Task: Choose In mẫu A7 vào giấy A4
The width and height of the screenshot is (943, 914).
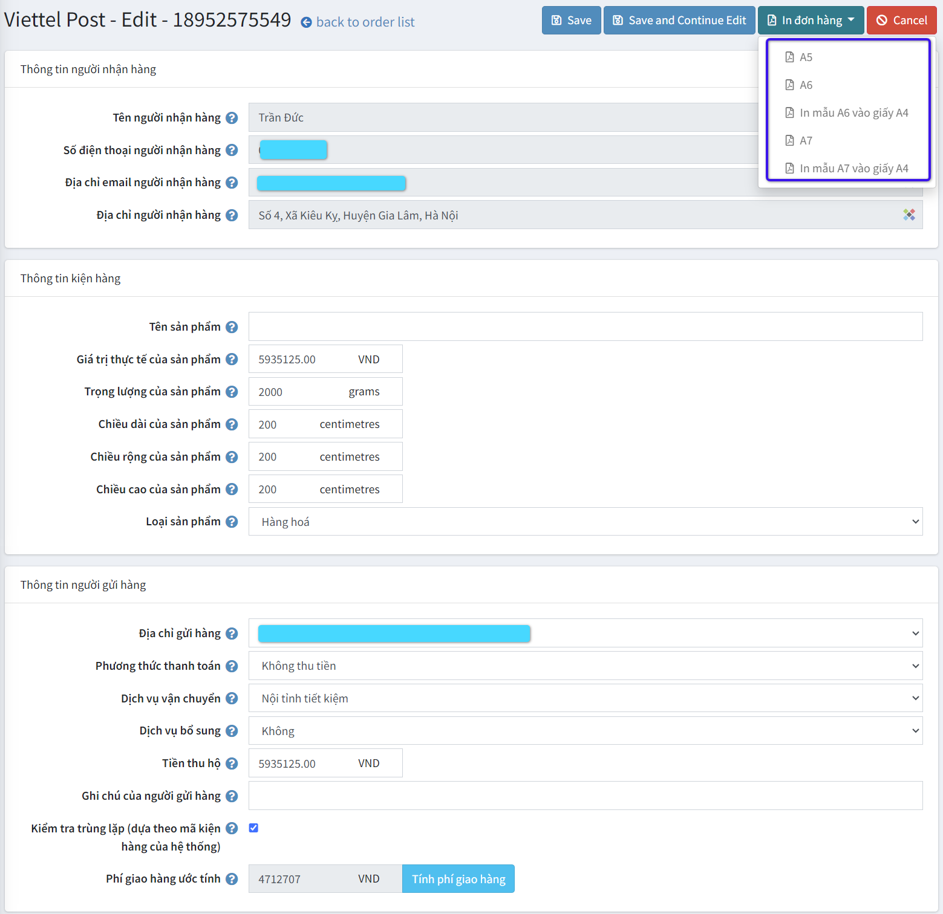Action: click(847, 168)
